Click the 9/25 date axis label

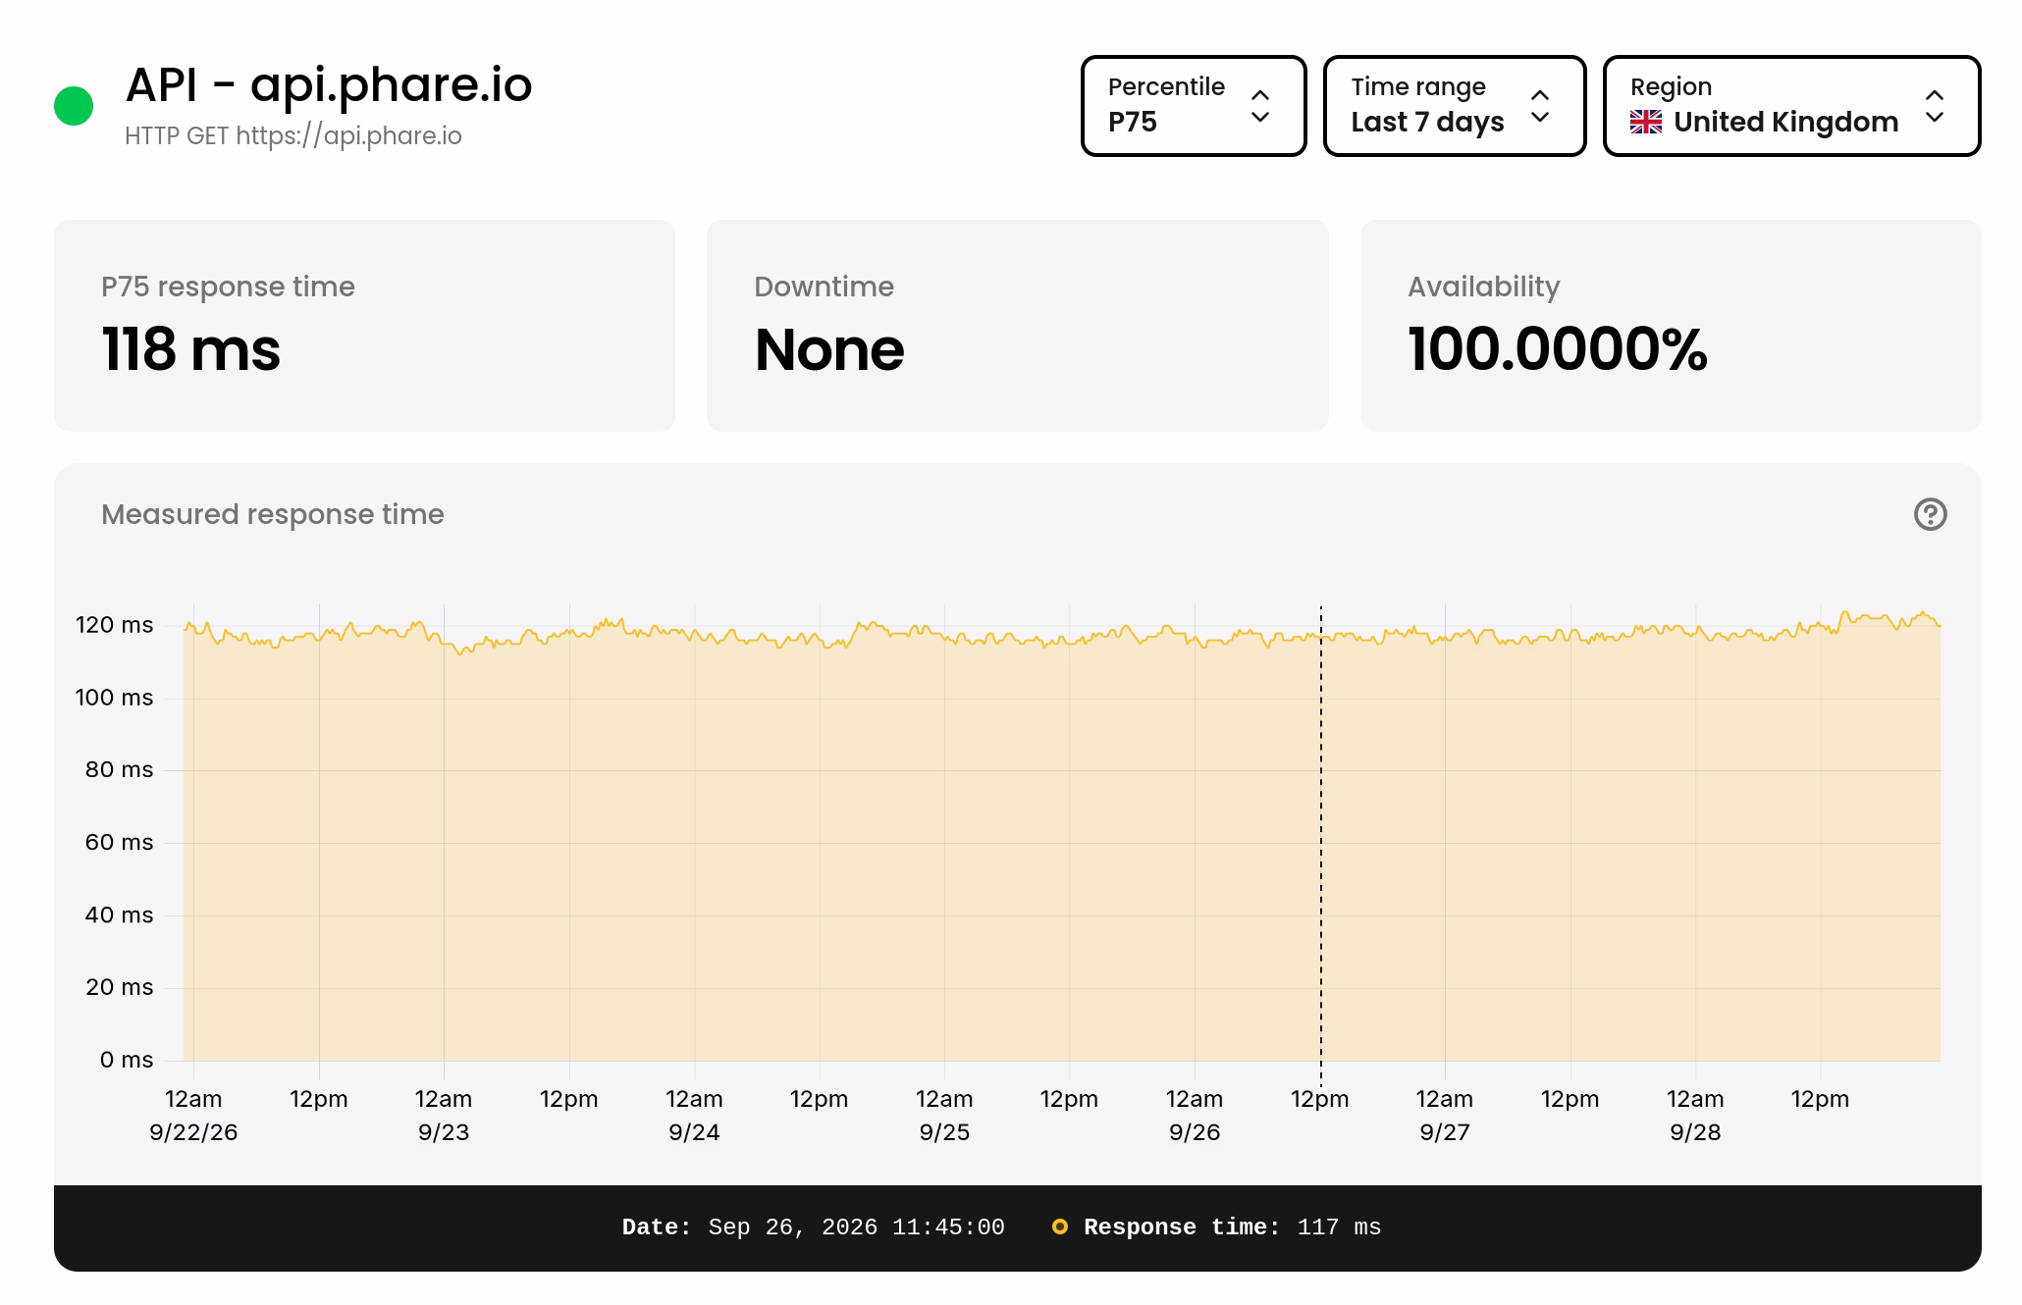pos(944,1132)
